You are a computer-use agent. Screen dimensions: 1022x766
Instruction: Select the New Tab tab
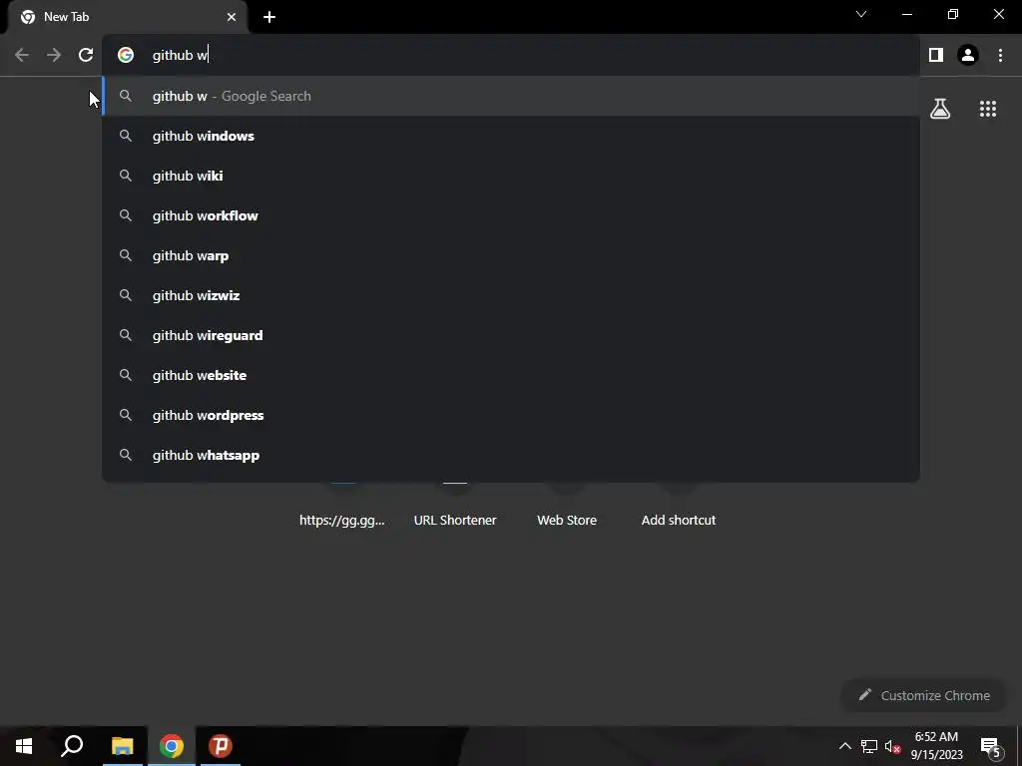127,17
